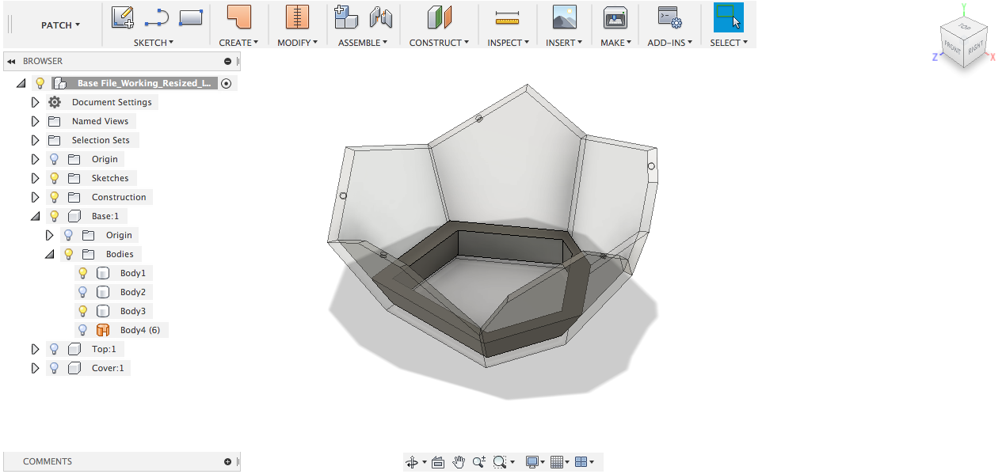Open the ADD-INS menu label
Image resolution: width=1006 pixels, height=474 pixels.
pos(670,43)
